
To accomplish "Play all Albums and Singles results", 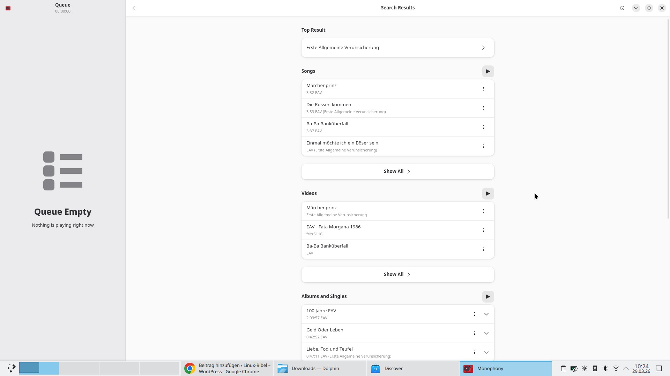I will pyautogui.click(x=488, y=297).
